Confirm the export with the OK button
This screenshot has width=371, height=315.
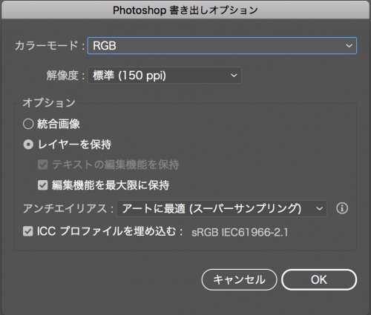tap(319, 279)
